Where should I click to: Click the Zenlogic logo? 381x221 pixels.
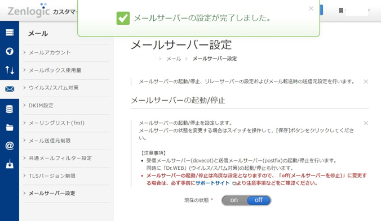pyautogui.click(x=29, y=10)
